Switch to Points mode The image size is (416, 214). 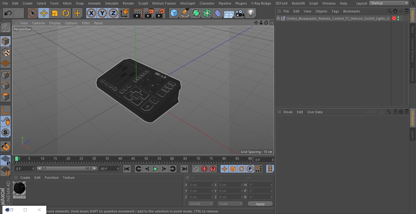tap(5, 74)
